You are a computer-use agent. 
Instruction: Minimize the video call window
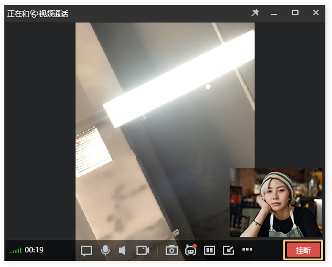tap(274, 15)
